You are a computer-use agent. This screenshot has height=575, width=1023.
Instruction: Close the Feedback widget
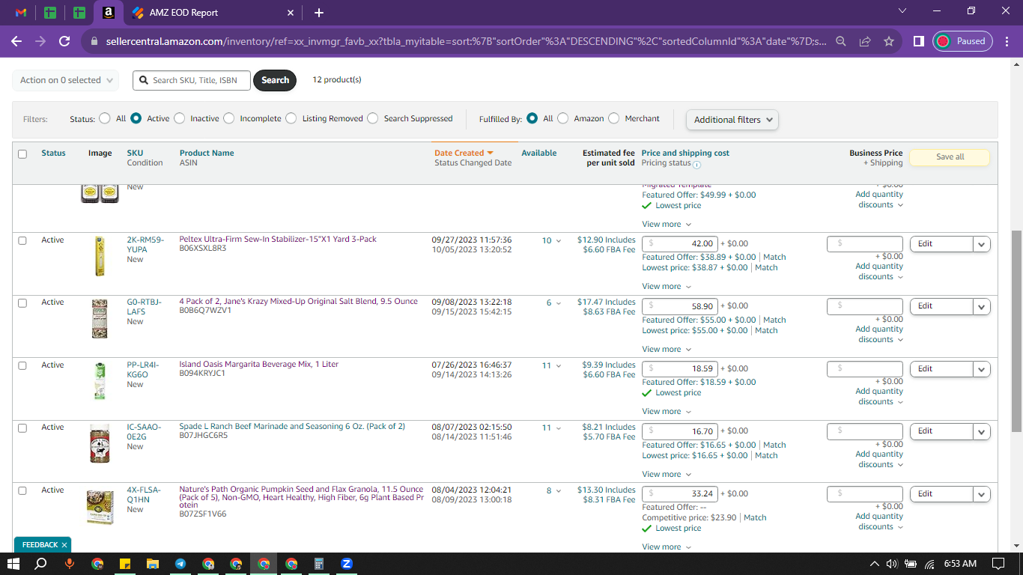(64, 545)
